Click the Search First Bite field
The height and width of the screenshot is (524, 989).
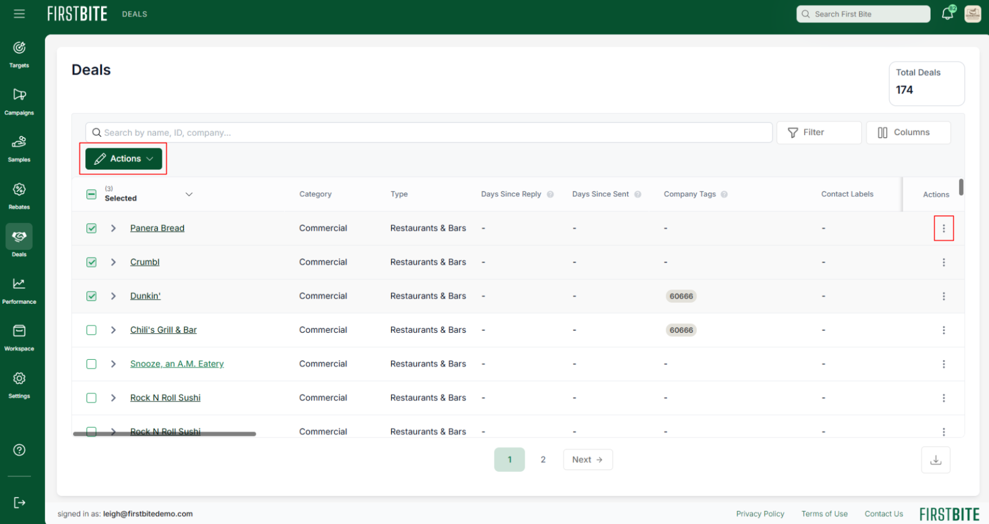863,14
